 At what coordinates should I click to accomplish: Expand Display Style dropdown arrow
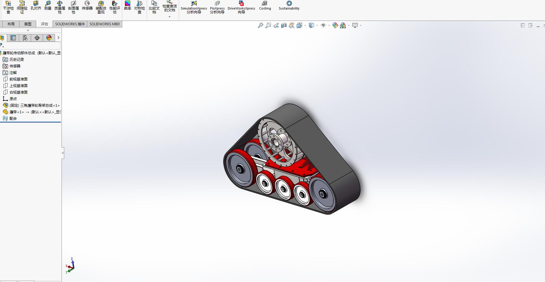tap(317, 26)
